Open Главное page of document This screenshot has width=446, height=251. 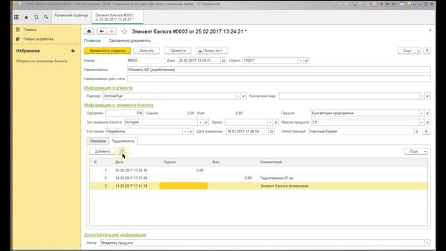(x=92, y=40)
